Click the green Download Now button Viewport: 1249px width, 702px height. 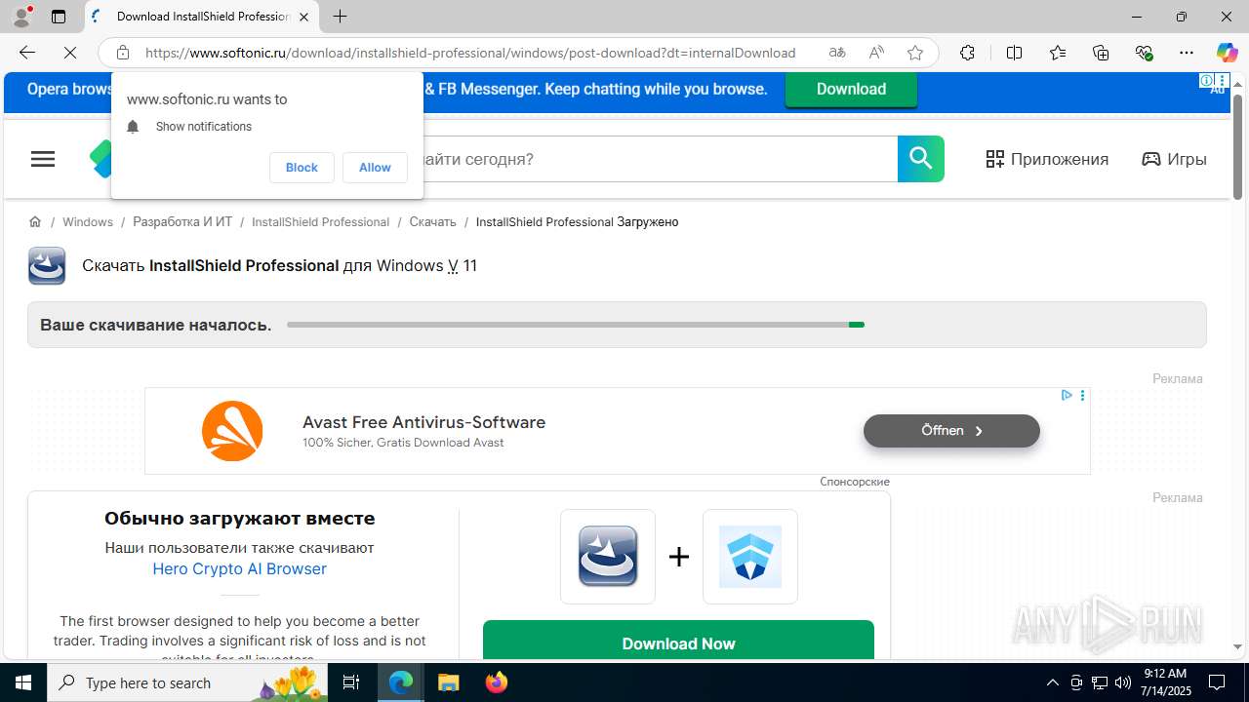pyautogui.click(x=678, y=642)
